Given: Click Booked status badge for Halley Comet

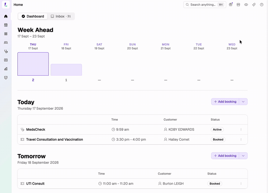Looking at the screenshot, I should 218,139.
